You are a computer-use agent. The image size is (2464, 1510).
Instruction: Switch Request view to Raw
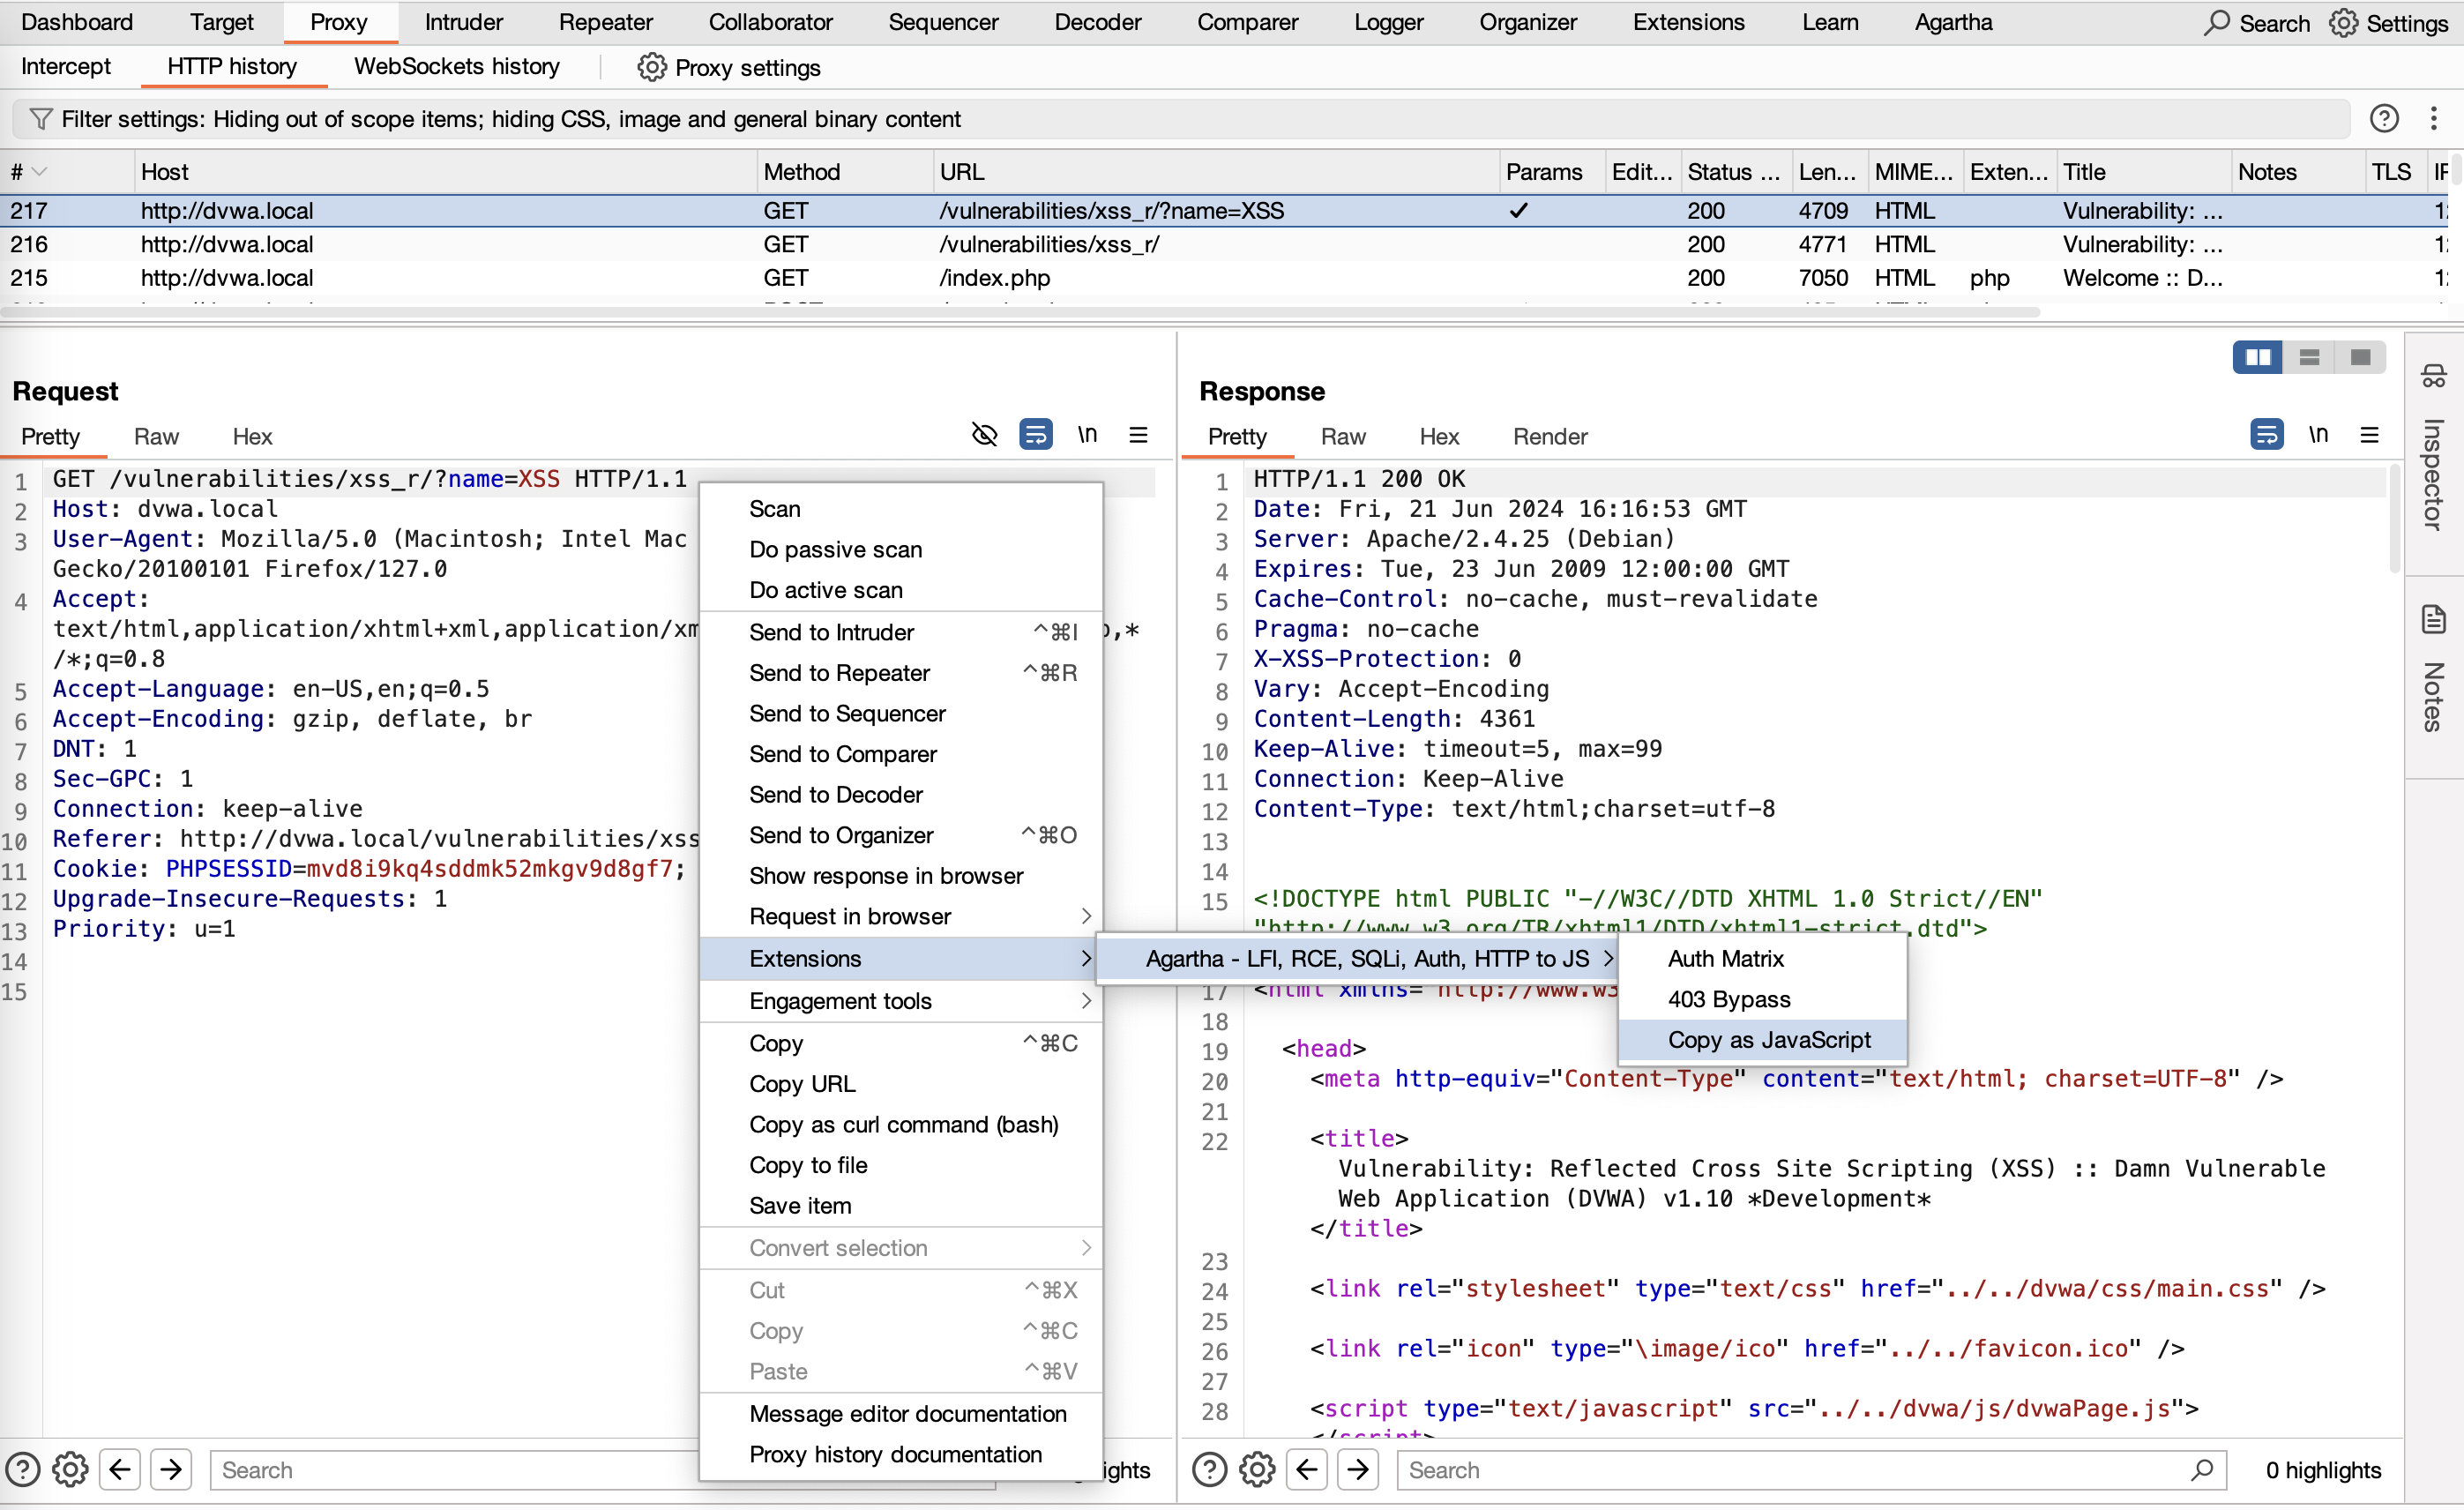[156, 436]
